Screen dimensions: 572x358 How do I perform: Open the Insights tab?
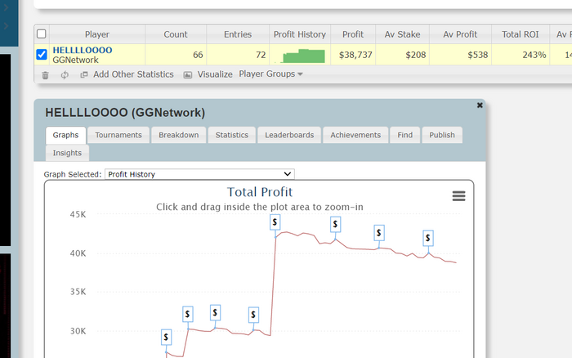click(x=67, y=153)
